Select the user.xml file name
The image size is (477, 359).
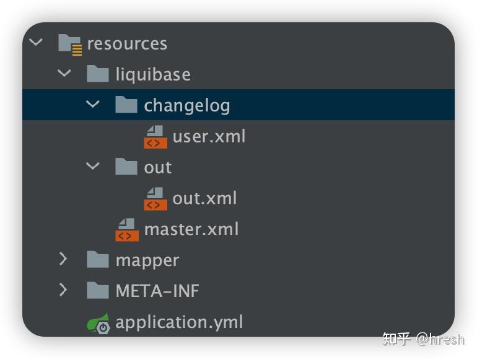(209, 136)
